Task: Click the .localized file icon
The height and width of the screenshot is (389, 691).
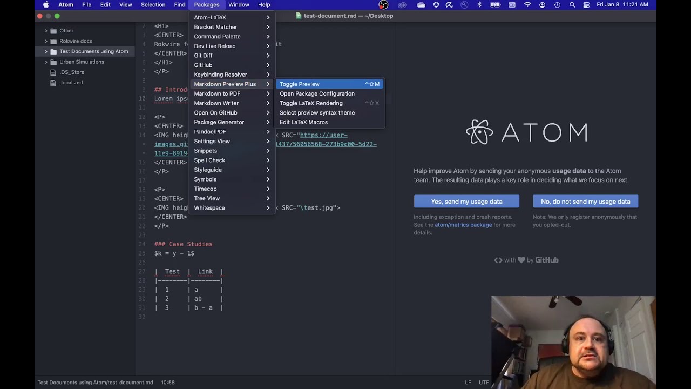Action: click(x=53, y=83)
